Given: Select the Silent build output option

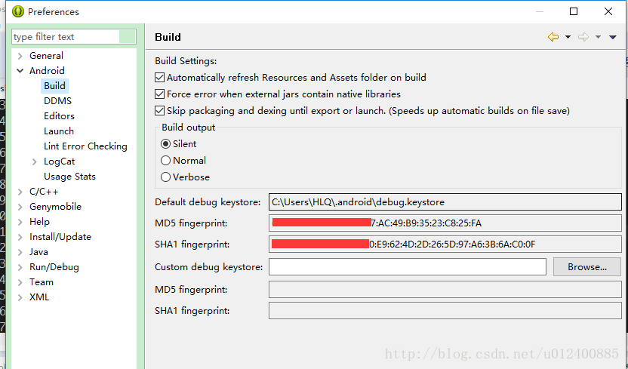Looking at the screenshot, I should tap(165, 143).
